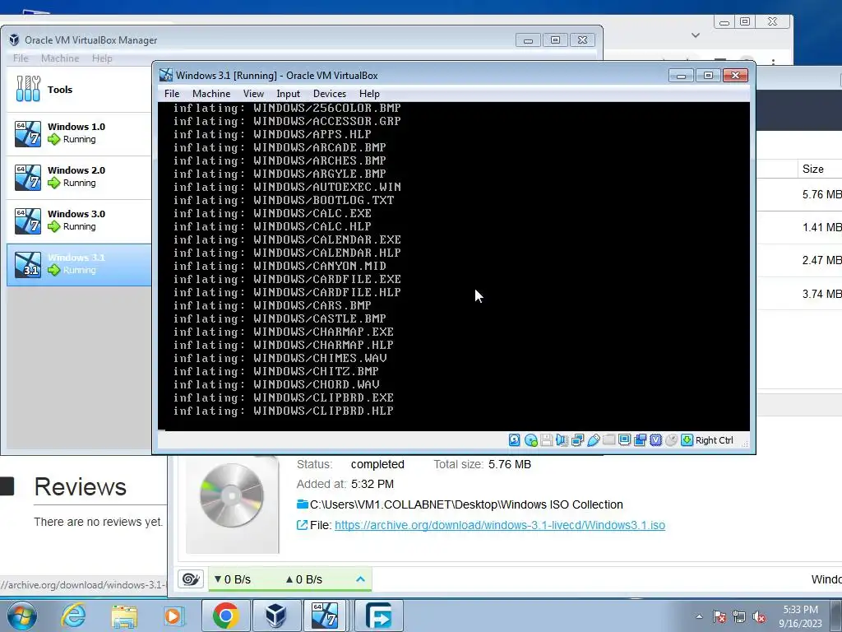Open File menu in VirtualBox Manager

pos(21,58)
